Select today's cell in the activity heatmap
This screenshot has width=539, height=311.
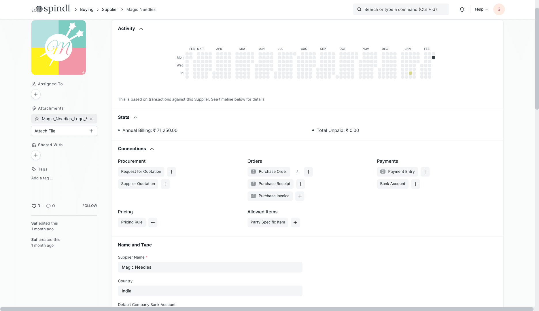[x=433, y=57]
